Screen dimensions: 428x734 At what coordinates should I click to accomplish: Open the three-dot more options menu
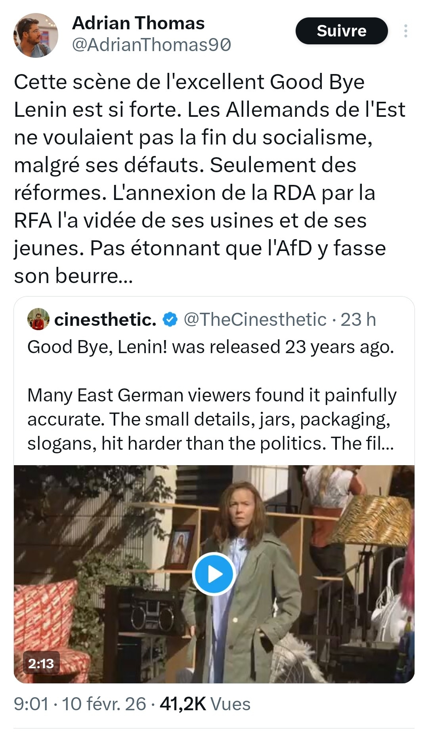405,31
